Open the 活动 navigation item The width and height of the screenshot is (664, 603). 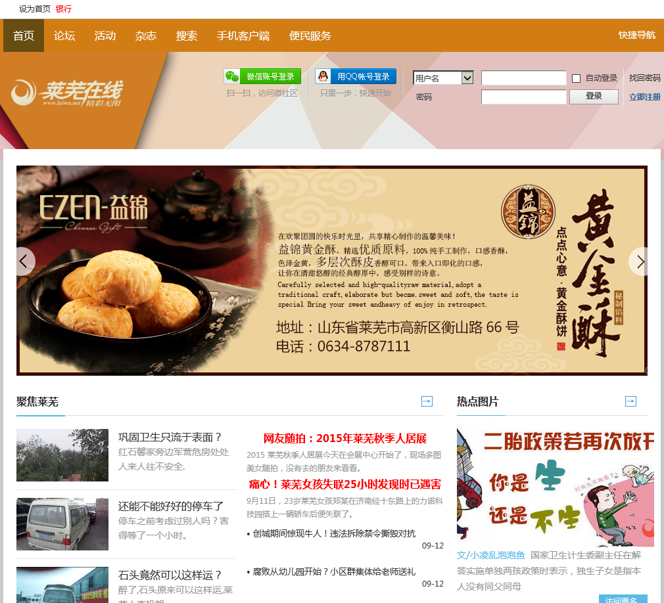105,35
